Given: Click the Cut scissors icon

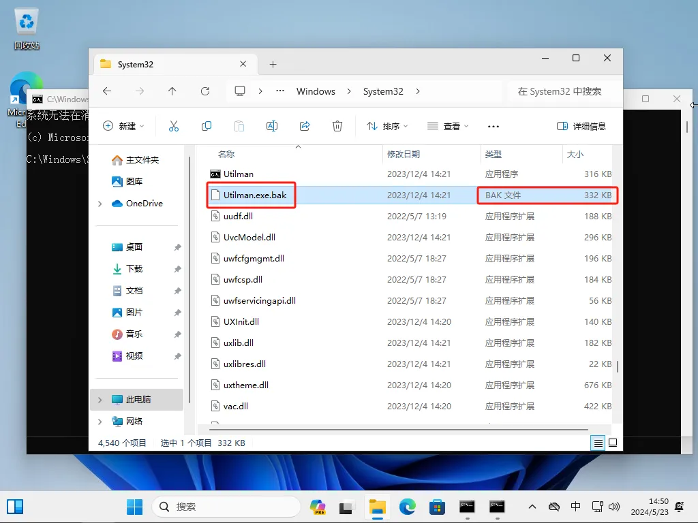Looking at the screenshot, I should point(174,126).
